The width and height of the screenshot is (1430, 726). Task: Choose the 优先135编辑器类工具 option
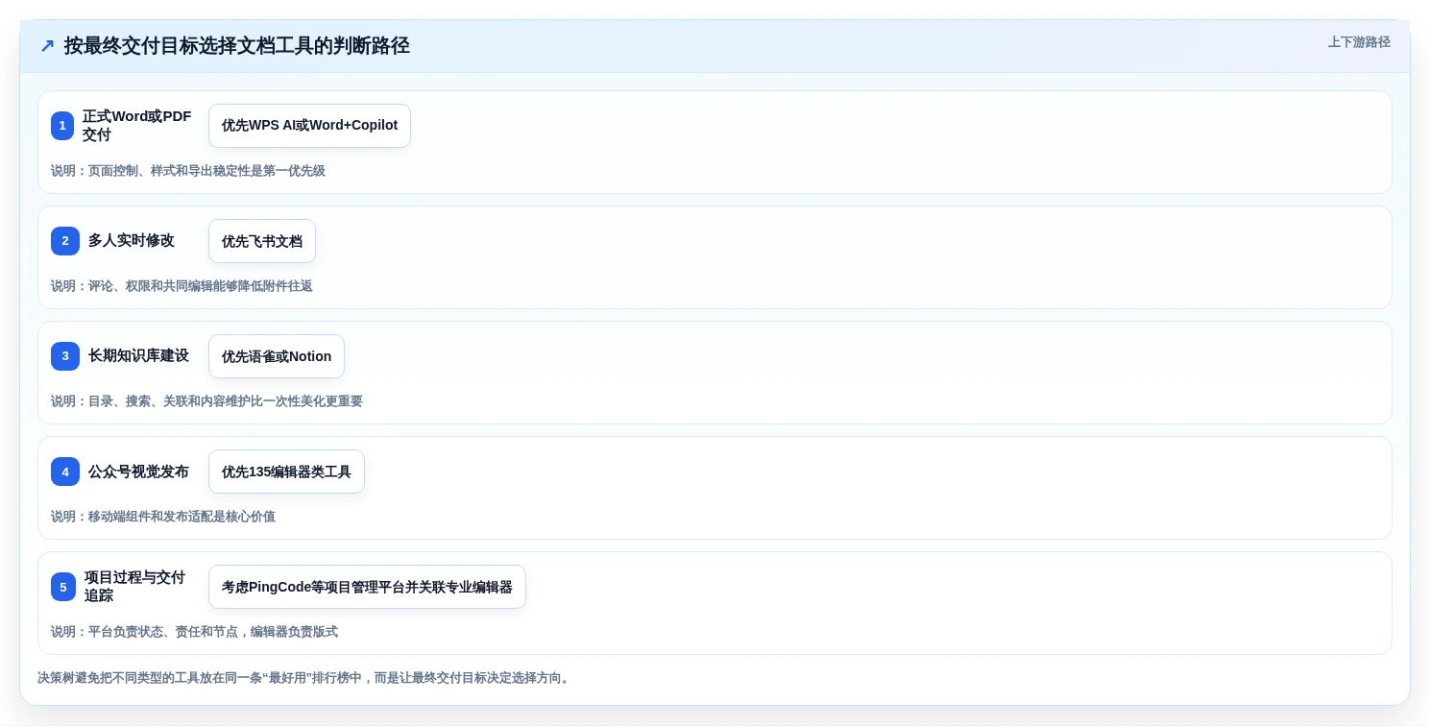pyautogui.click(x=286, y=472)
